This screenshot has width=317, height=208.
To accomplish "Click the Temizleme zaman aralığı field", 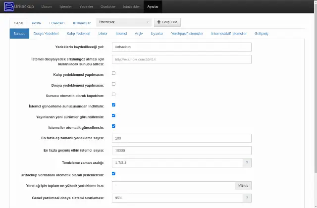I will point(177,163).
